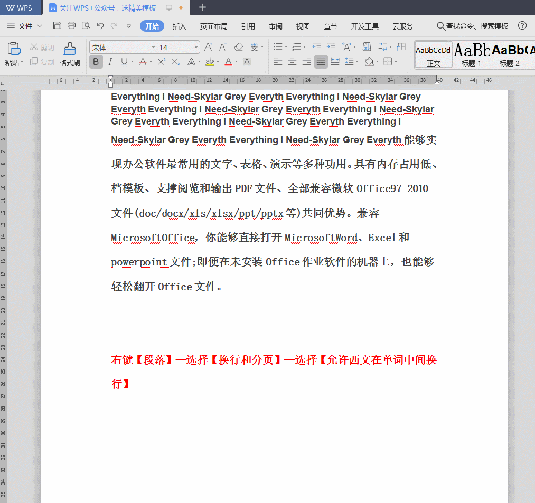Viewport: 535px width, 503px height.
Task: Apply paragraph shading fill bucket
Action: pyautogui.click(x=369, y=62)
